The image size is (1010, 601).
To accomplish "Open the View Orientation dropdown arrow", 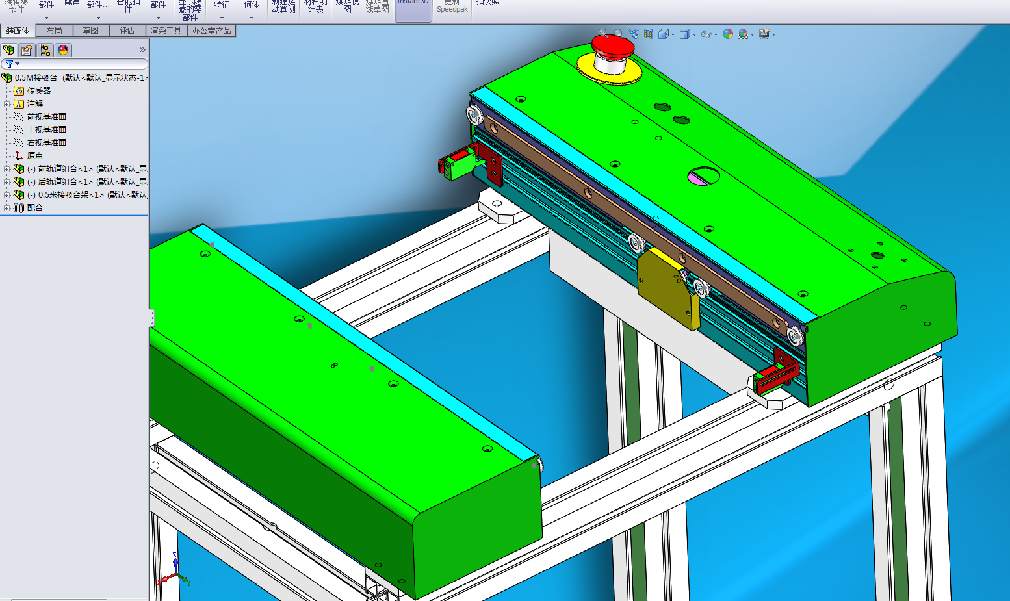I will [x=673, y=34].
